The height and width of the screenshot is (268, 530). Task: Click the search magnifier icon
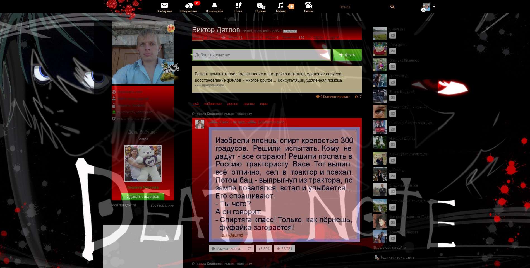(x=392, y=6)
